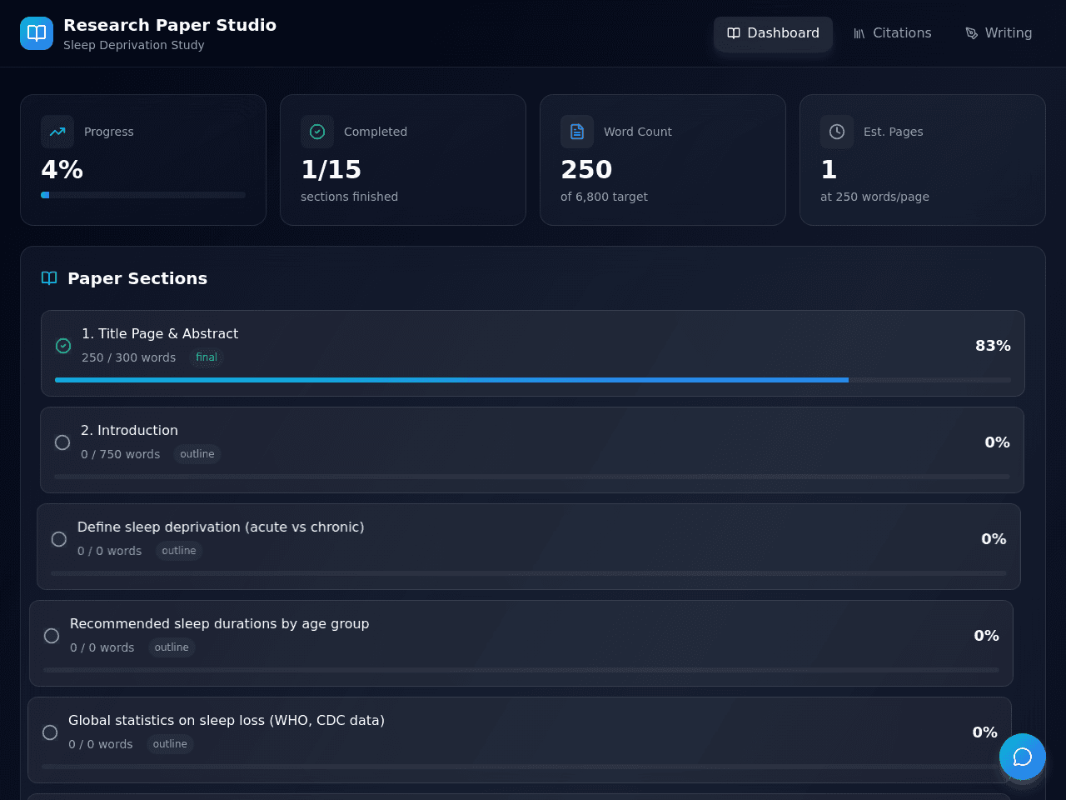Image resolution: width=1066 pixels, height=800 pixels.
Task: Click the '250 / 300 words' count
Action: [129, 357]
